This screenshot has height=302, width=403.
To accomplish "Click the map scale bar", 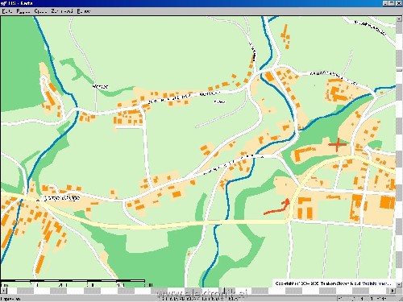I will pos(73,283).
